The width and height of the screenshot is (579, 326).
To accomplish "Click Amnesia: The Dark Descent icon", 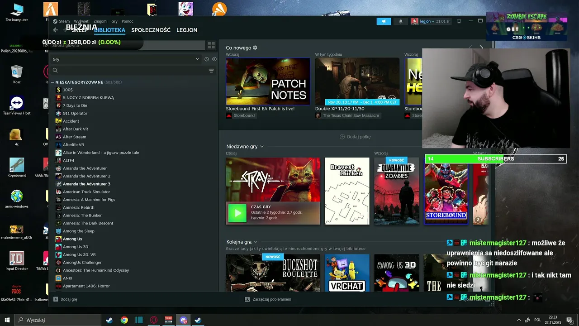I will tap(58, 223).
